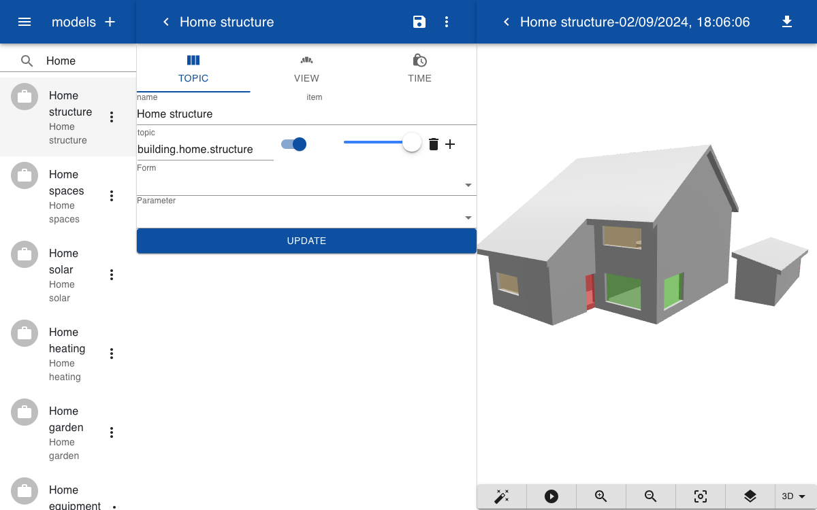The width and height of the screenshot is (817, 510).
Task: Open options menu for Home structure item
Action: pyautogui.click(x=112, y=118)
